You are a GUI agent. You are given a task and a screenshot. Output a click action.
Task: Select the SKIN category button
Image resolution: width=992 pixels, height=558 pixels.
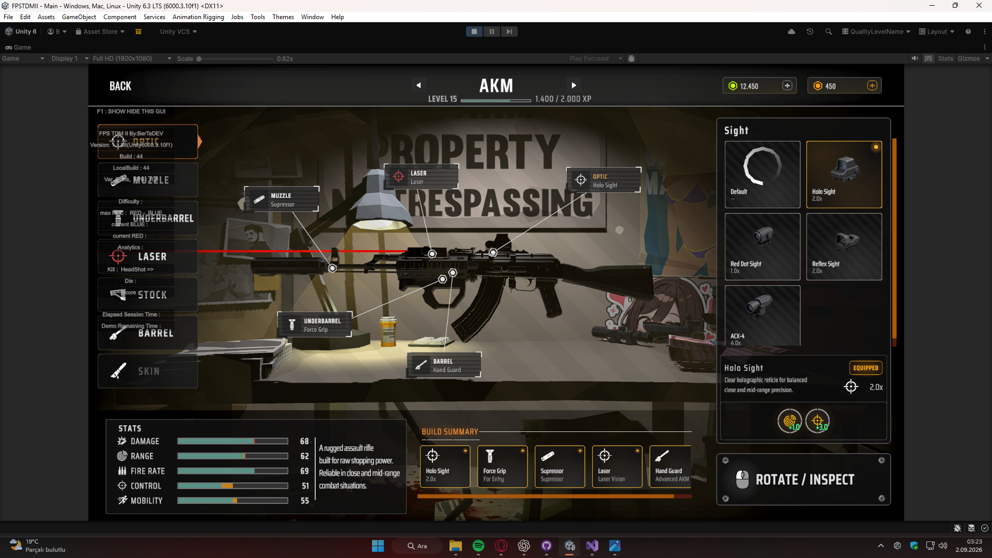(148, 371)
